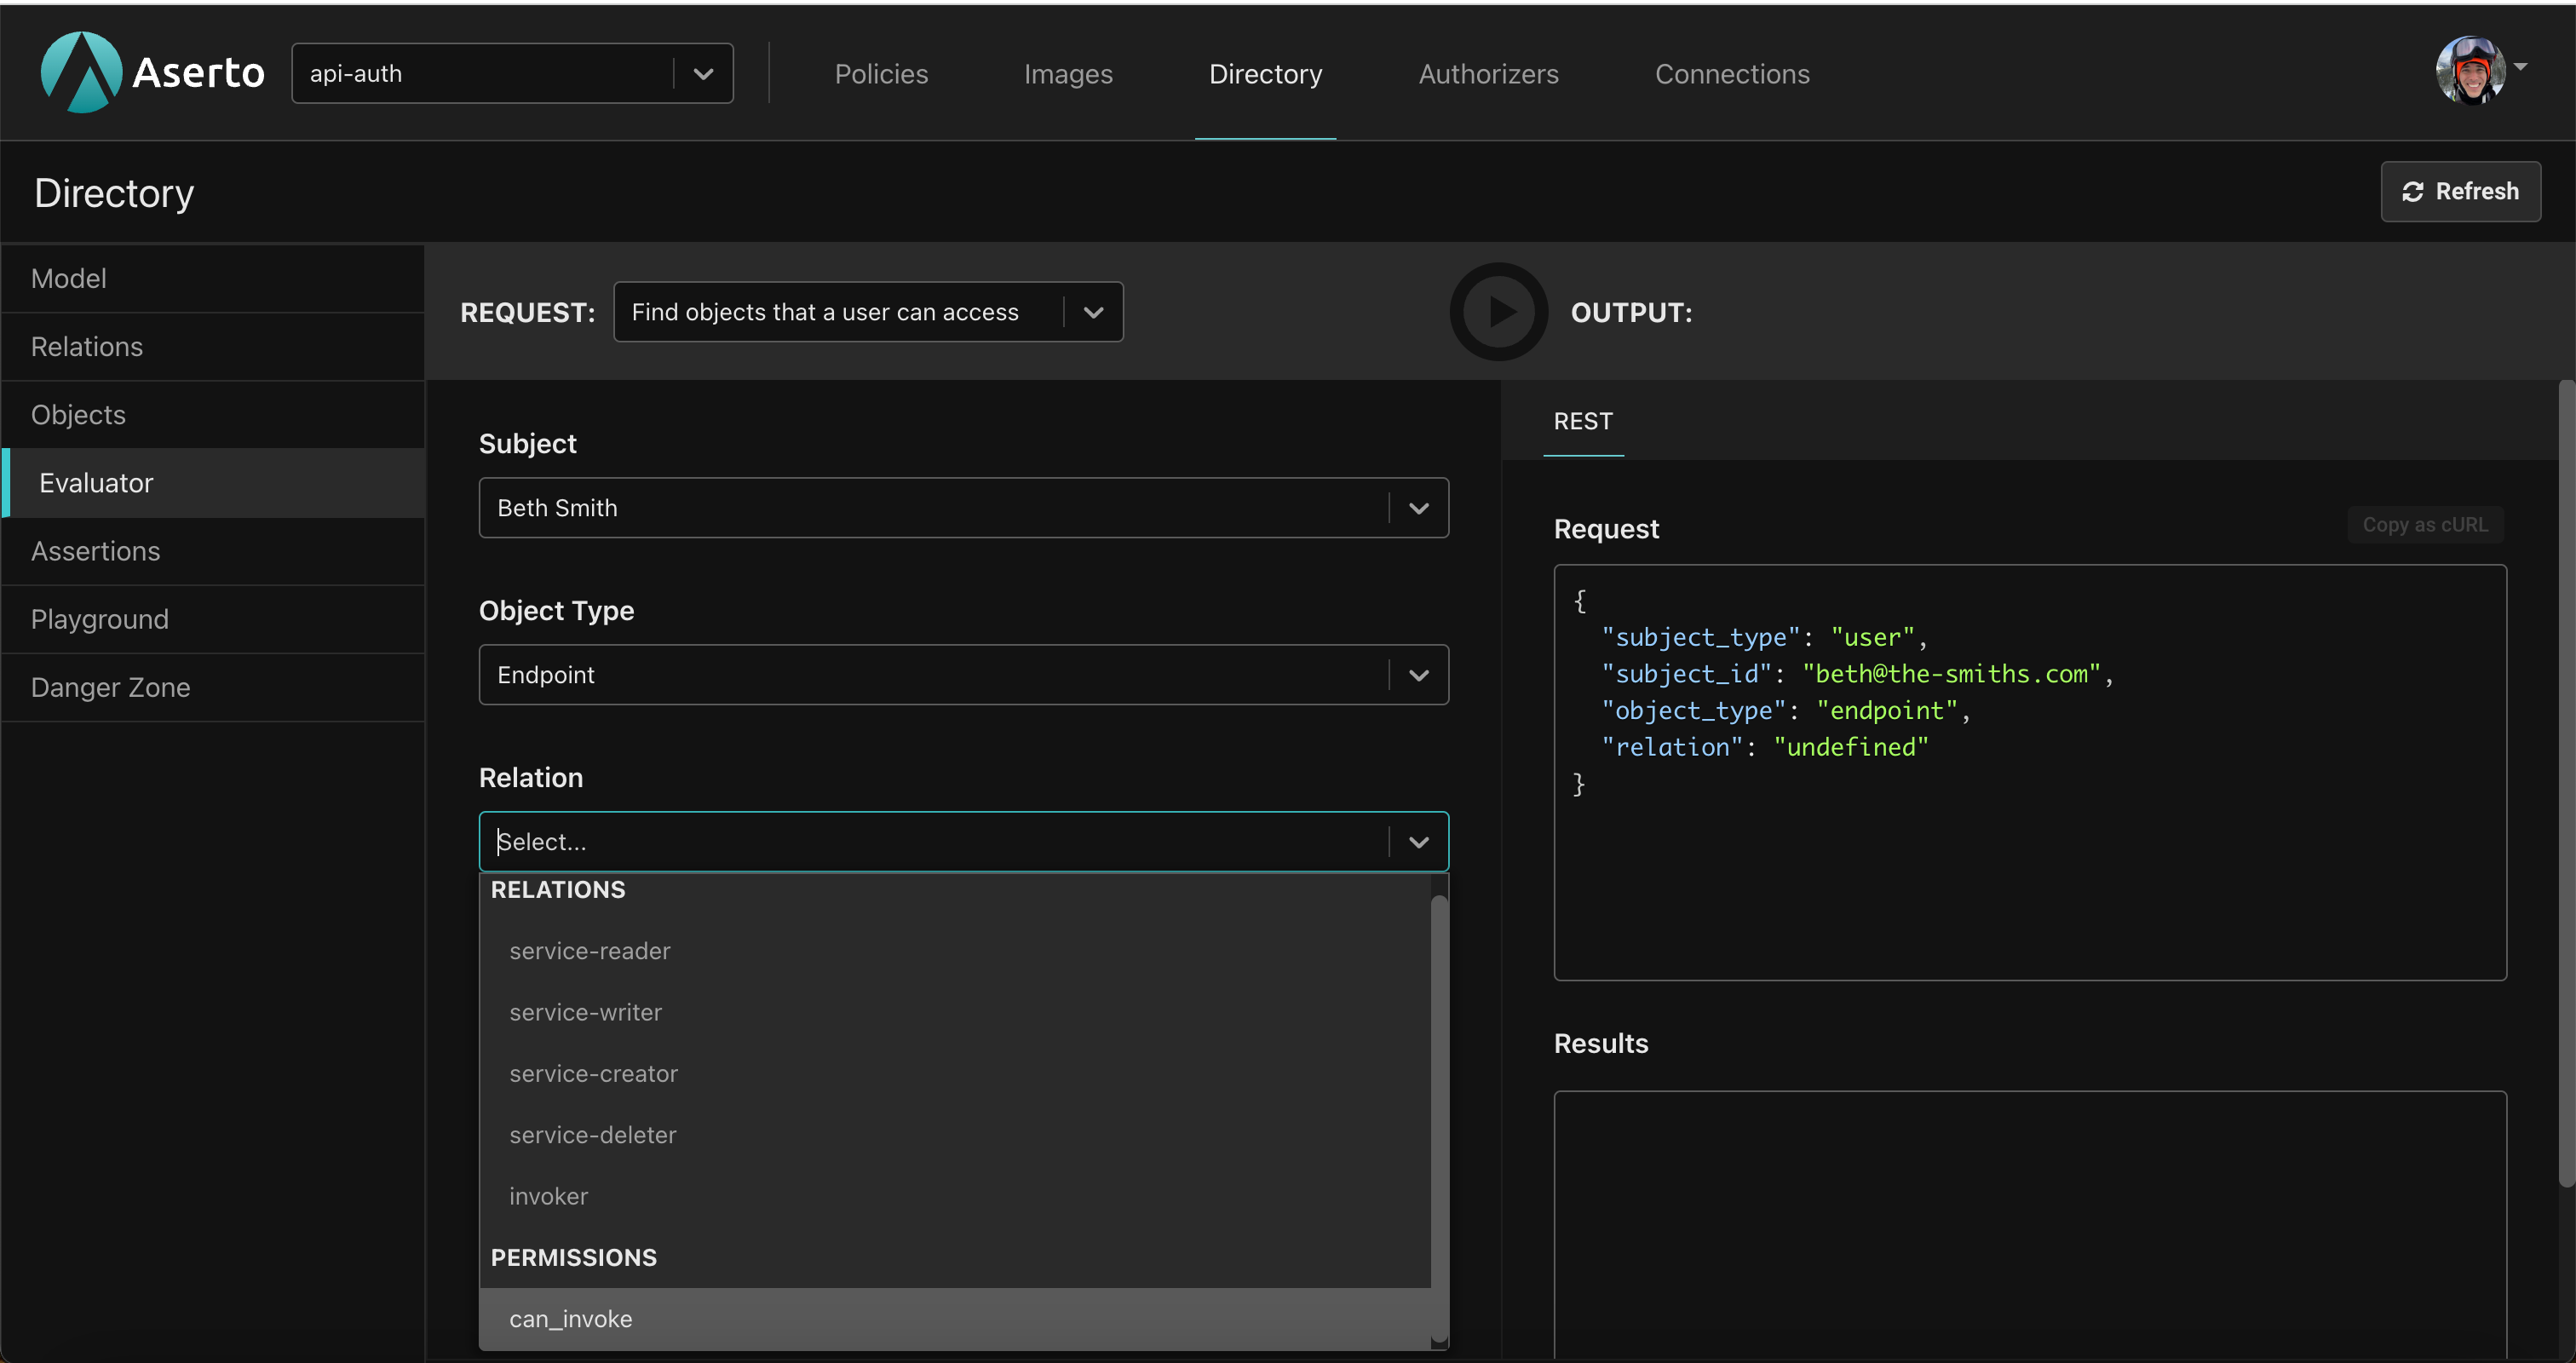Select the Directory top navigation tab
2576x1363 pixels.
coord(1264,73)
